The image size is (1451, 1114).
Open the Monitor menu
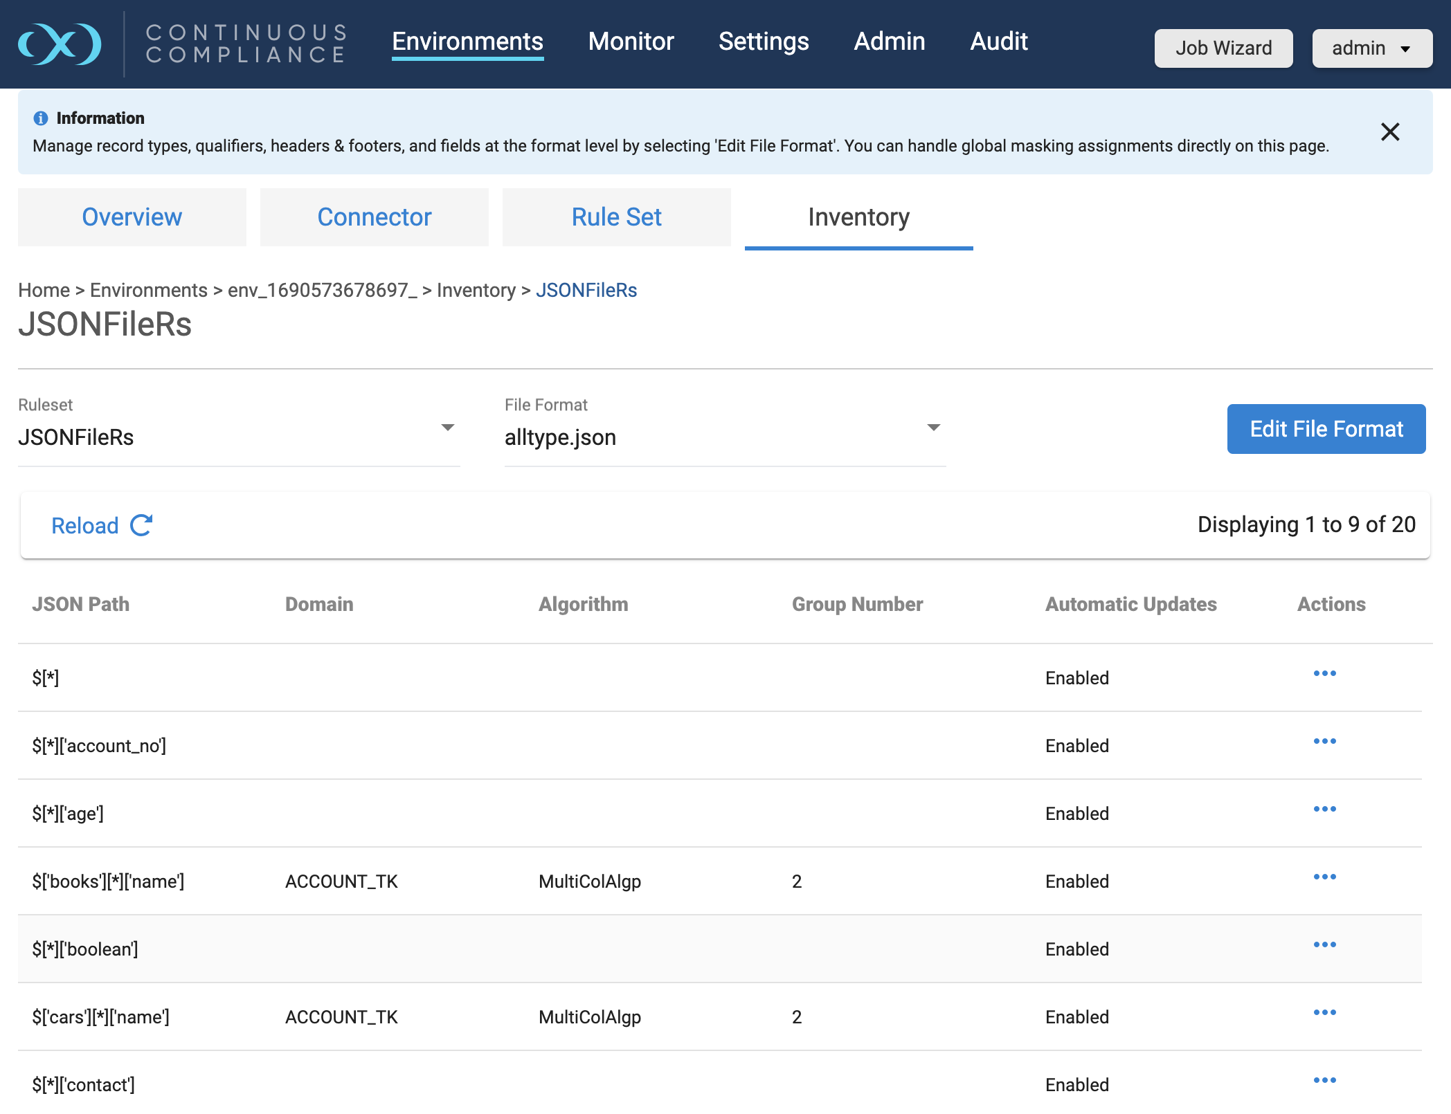click(631, 42)
